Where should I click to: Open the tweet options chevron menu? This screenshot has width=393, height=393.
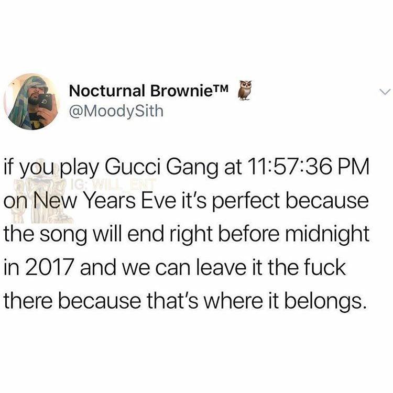click(x=385, y=92)
